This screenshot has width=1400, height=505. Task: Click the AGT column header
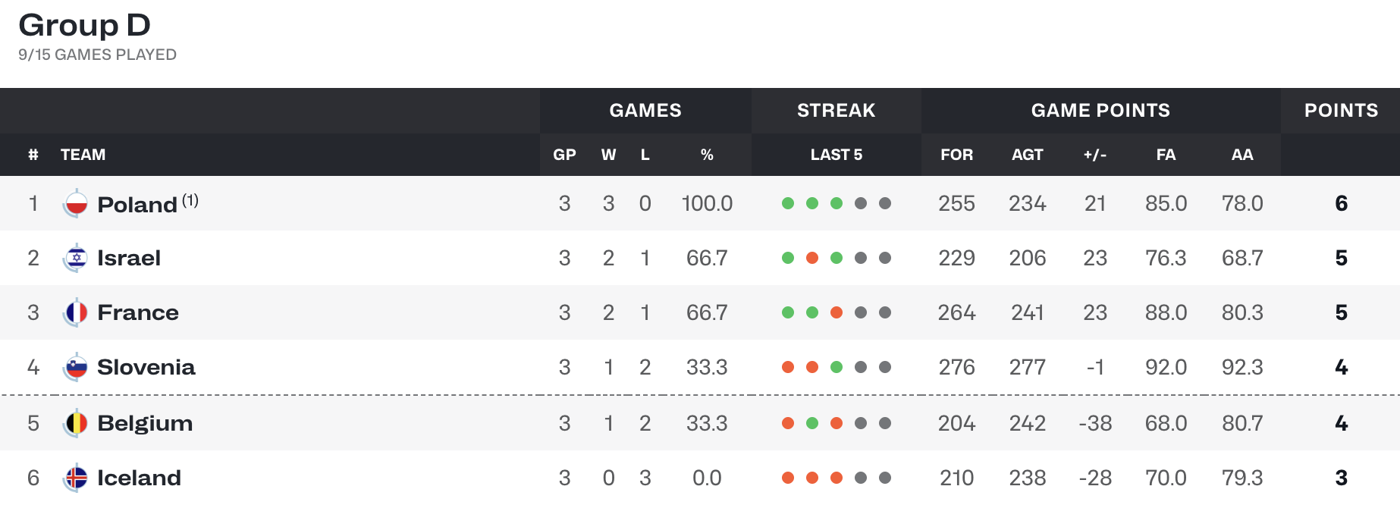(x=1027, y=155)
